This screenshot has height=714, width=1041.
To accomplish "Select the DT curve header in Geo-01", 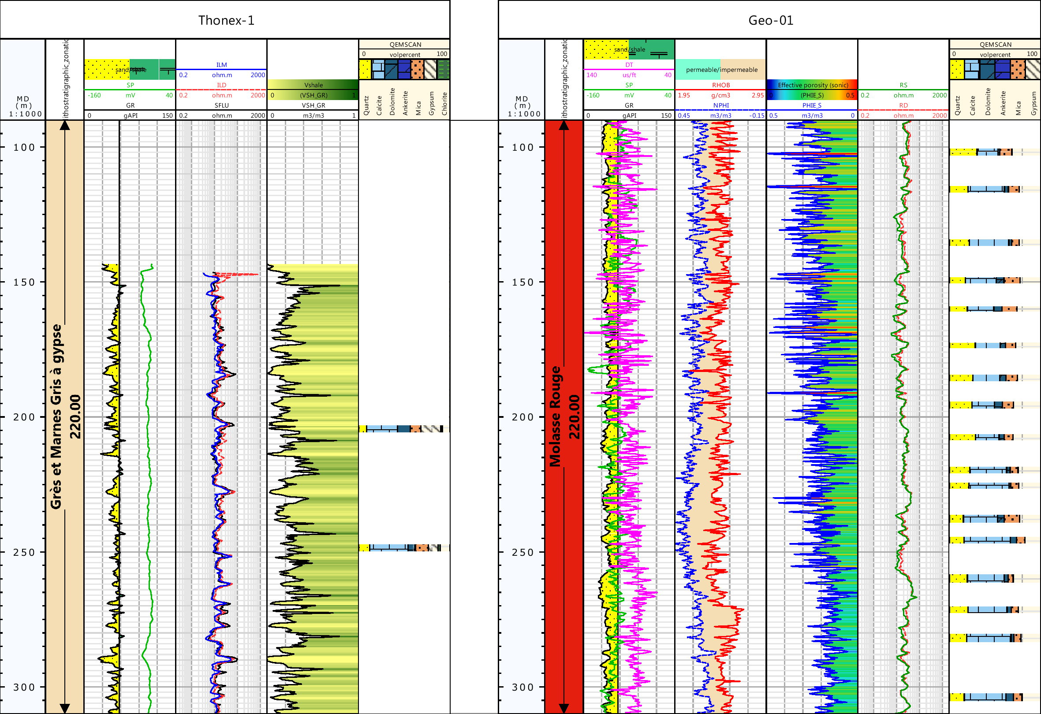I will (x=629, y=65).
